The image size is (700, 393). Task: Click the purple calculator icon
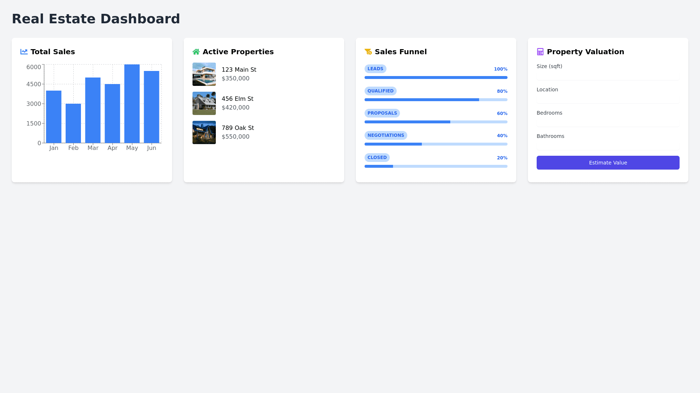coord(540,52)
